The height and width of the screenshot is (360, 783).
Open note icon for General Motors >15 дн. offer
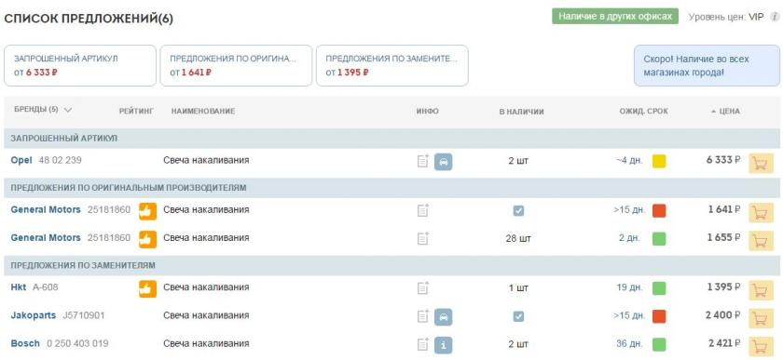(x=423, y=210)
